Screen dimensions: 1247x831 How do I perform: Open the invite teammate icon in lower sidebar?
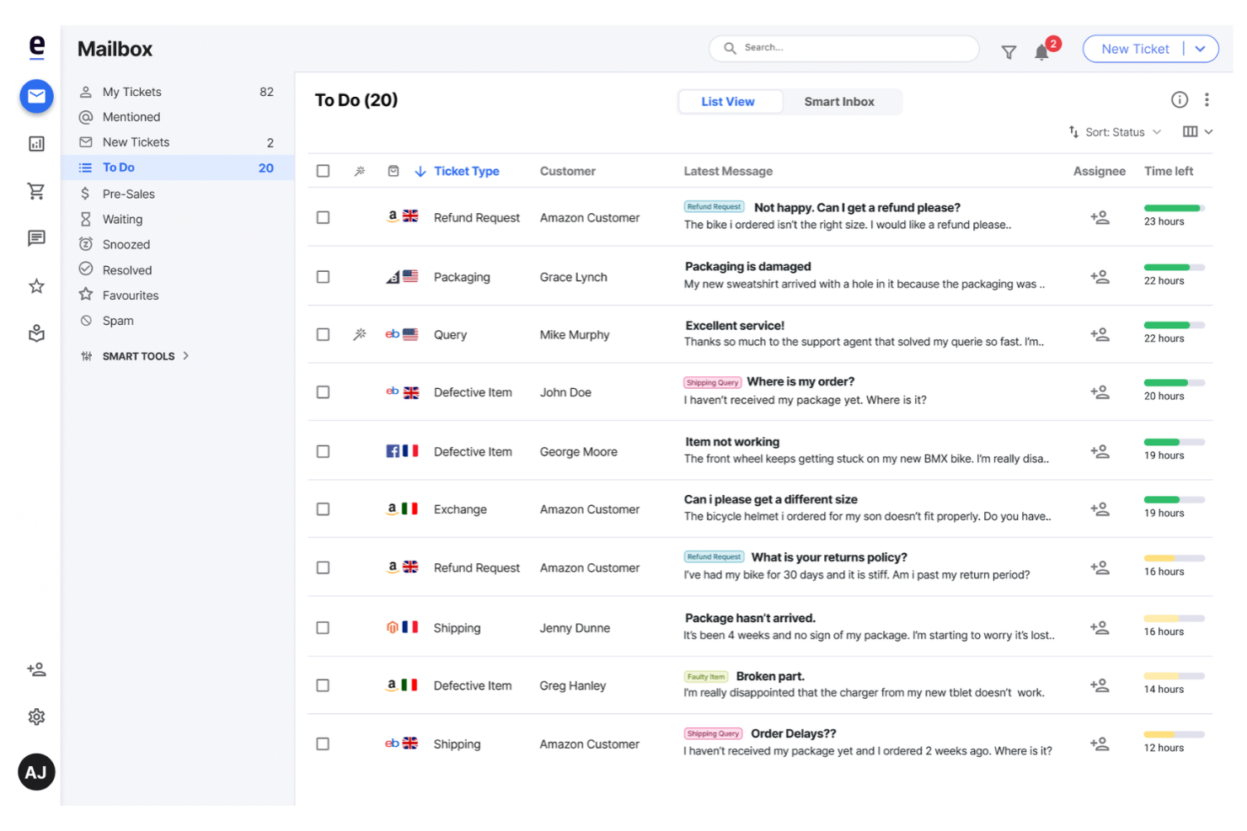click(35, 669)
